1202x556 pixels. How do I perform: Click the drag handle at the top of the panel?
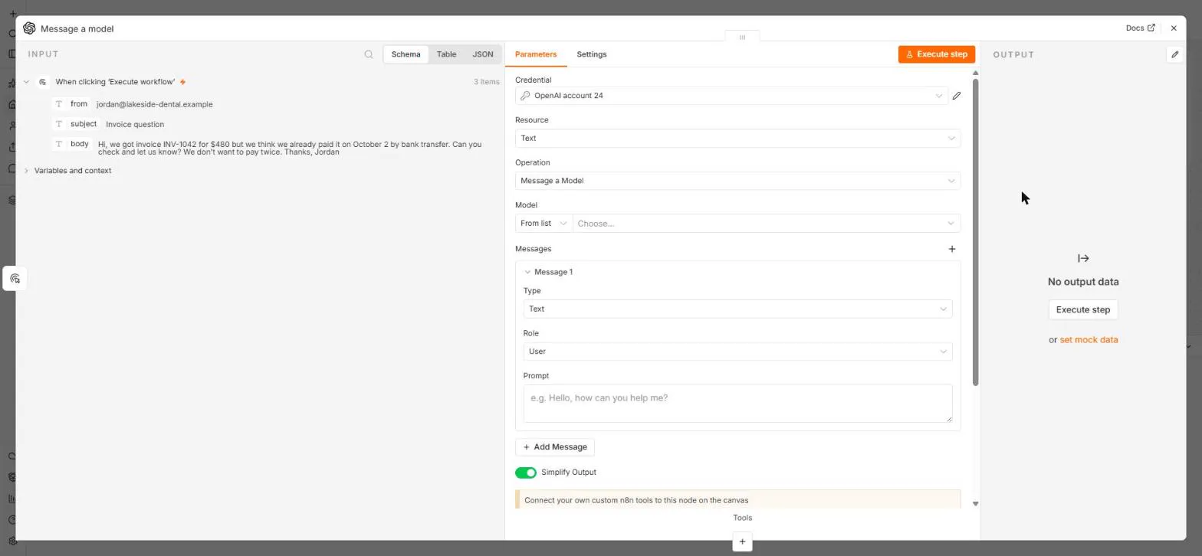742,37
